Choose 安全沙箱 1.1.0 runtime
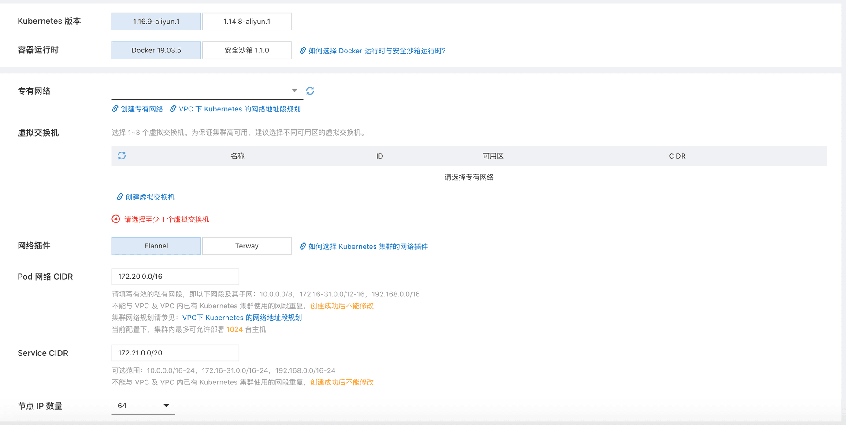This screenshot has width=846, height=425. tap(247, 50)
